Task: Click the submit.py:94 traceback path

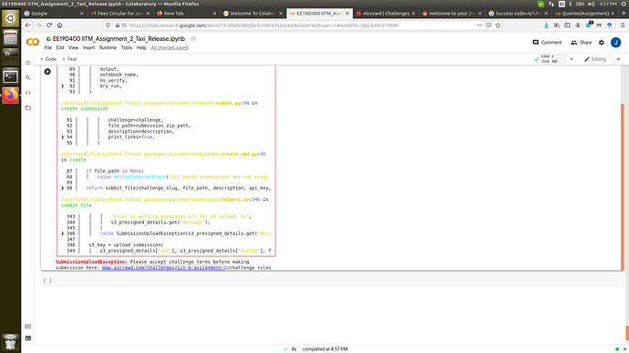Action: [155, 103]
